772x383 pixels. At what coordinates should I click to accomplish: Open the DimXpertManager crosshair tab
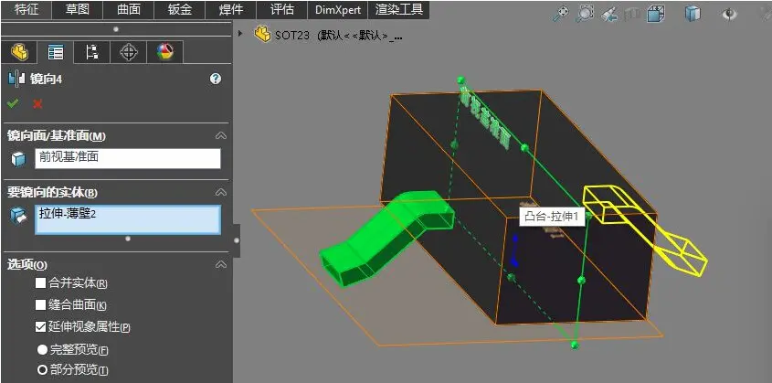pos(129,52)
